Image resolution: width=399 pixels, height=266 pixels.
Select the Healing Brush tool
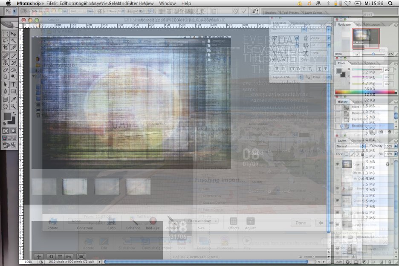tap(6, 56)
